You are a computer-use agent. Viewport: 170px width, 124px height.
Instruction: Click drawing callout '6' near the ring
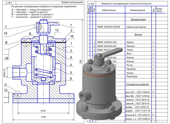pos(71,79)
